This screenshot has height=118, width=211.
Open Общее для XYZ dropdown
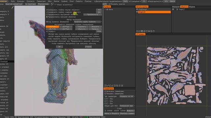[127, 106]
